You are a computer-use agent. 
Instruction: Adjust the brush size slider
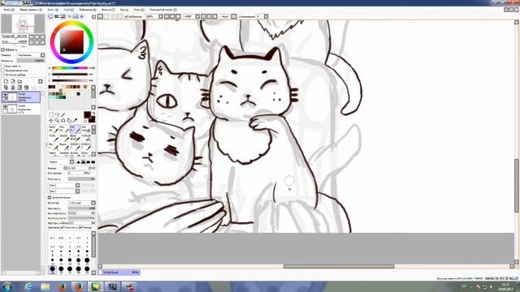pos(81,168)
